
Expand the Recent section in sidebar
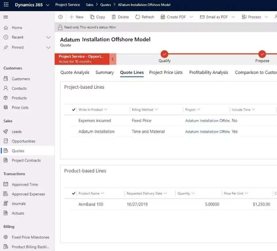click(x=48, y=37)
